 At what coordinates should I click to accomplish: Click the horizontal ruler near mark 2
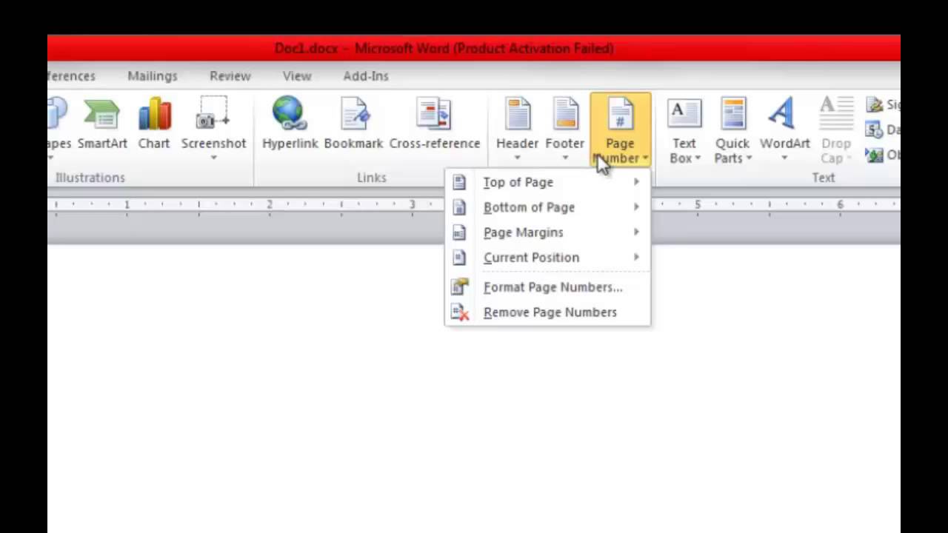point(270,205)
